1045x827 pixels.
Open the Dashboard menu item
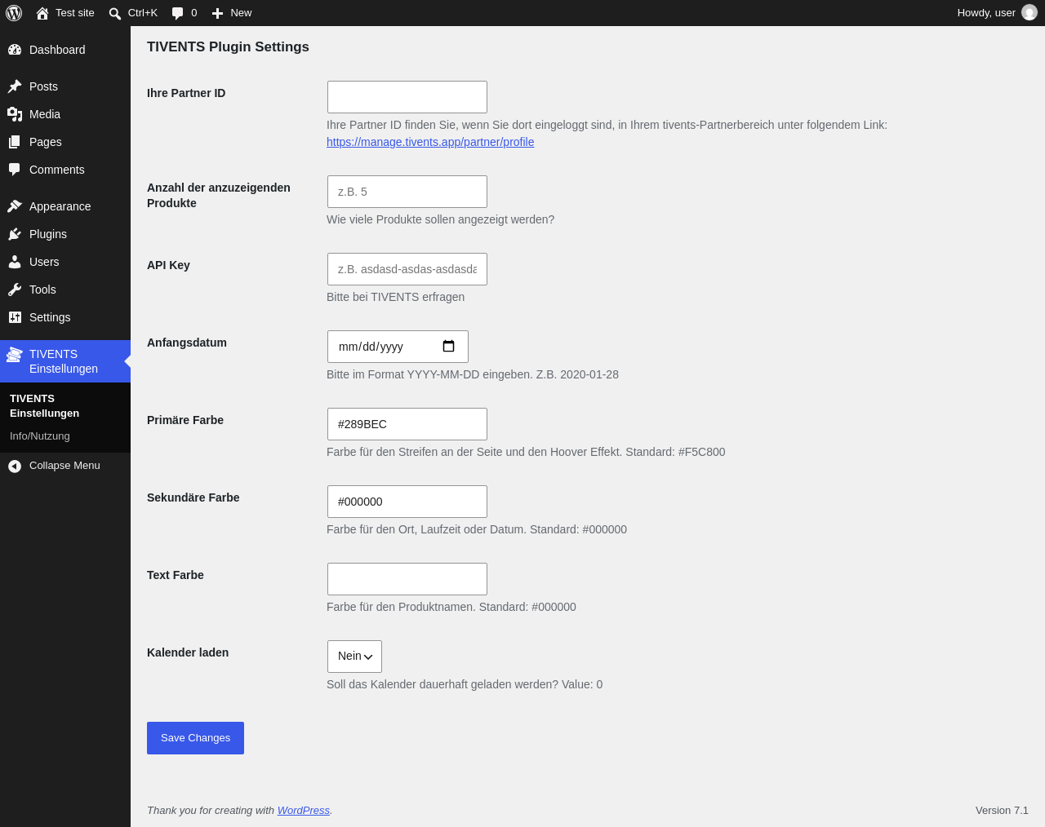click(65, 50)
